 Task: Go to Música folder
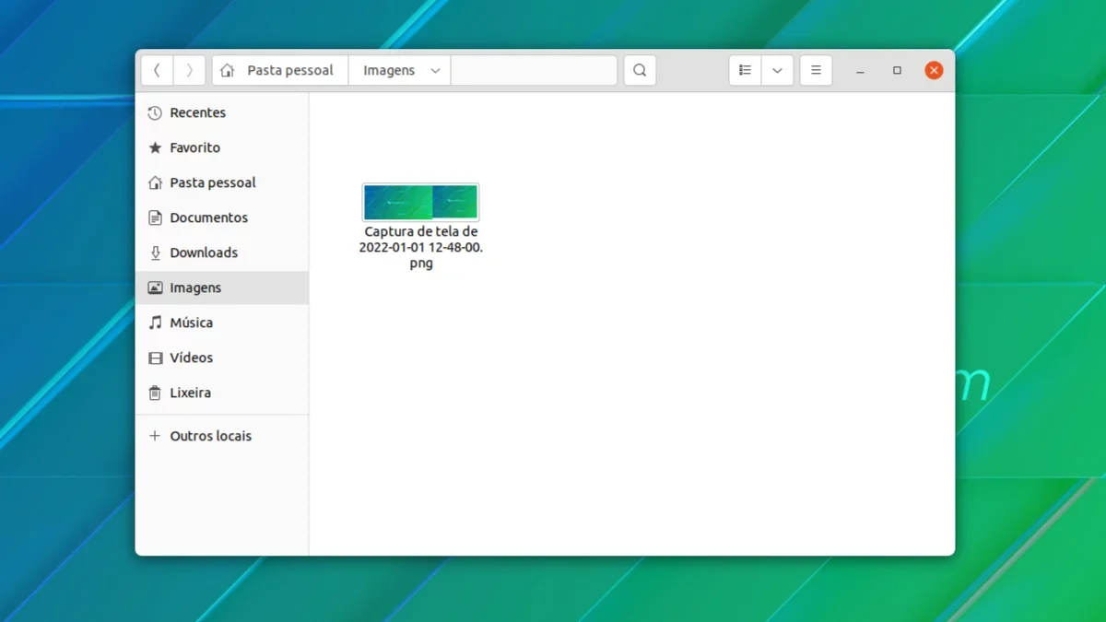[222, 323]
